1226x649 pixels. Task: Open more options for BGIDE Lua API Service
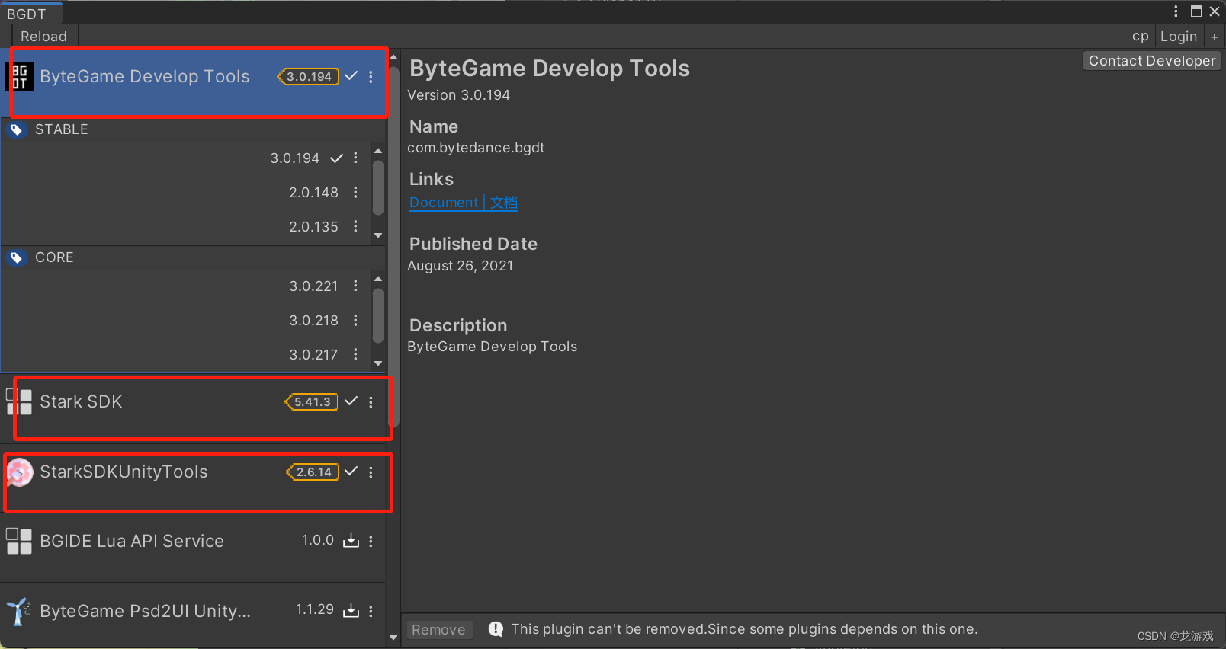[371, 541]
